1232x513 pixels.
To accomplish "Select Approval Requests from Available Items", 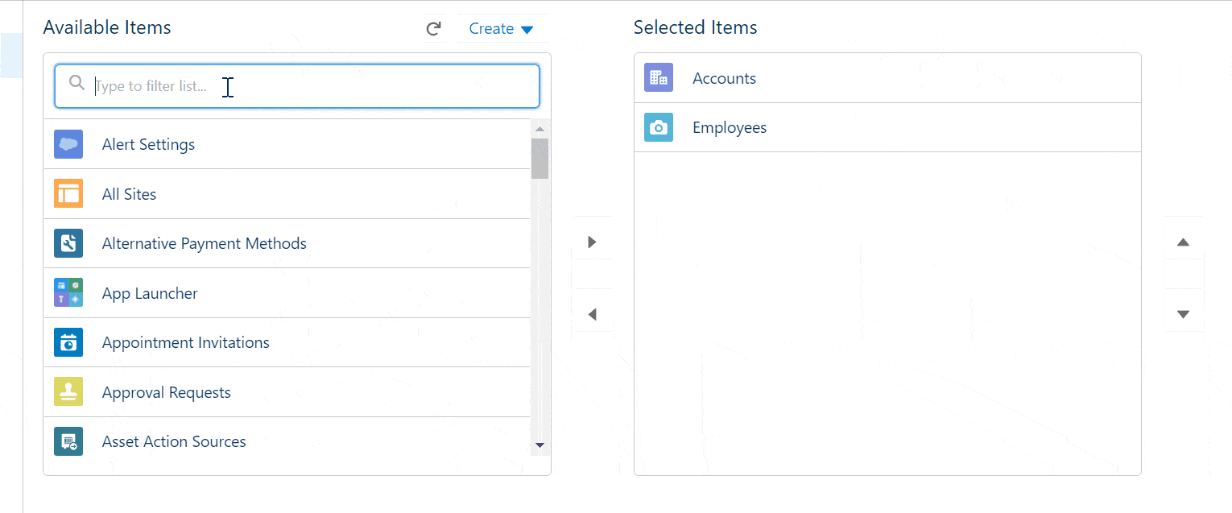I will coord(167,391).
